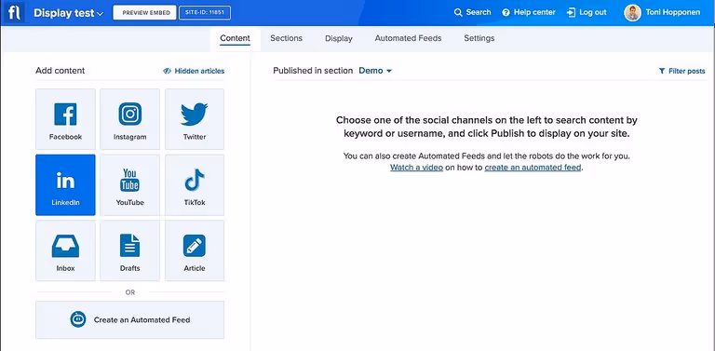Screen dimensions: 715x351
Task: Click the Published in section label
Action: tap(313, 71)
